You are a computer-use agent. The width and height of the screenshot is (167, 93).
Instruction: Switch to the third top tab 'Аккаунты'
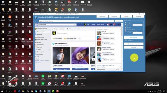click(x=126, y=16)
